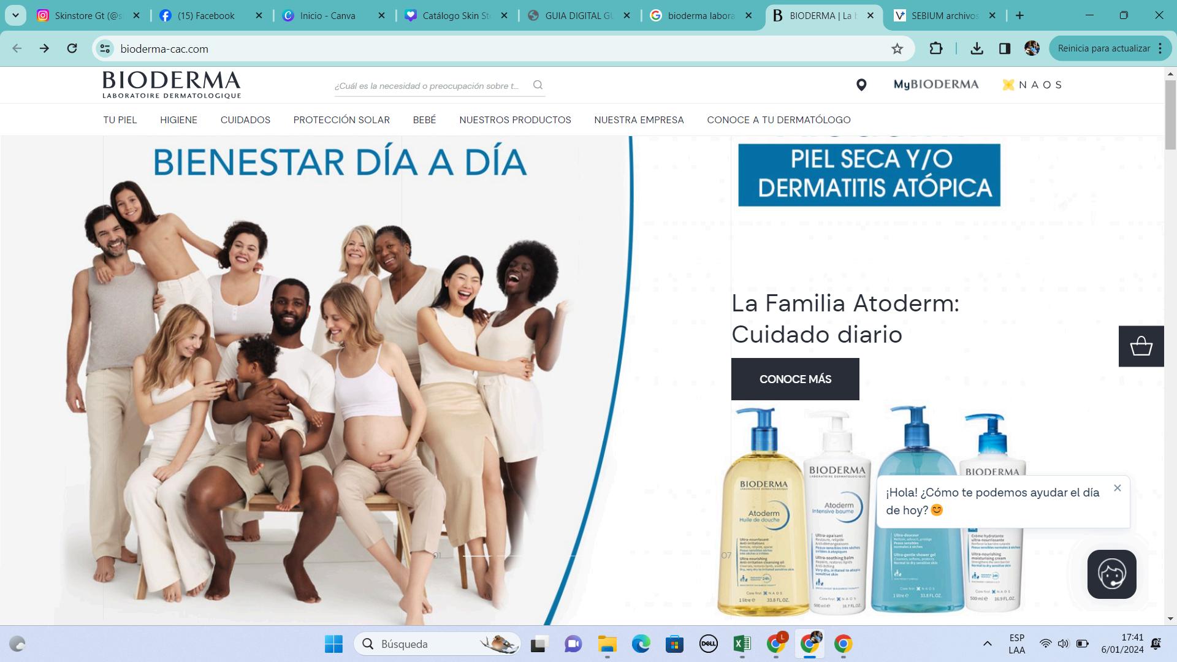This screenshot has height=662, width=1177.
Task: Click the search magnifier icon in site header
Action: coord(538,85)
